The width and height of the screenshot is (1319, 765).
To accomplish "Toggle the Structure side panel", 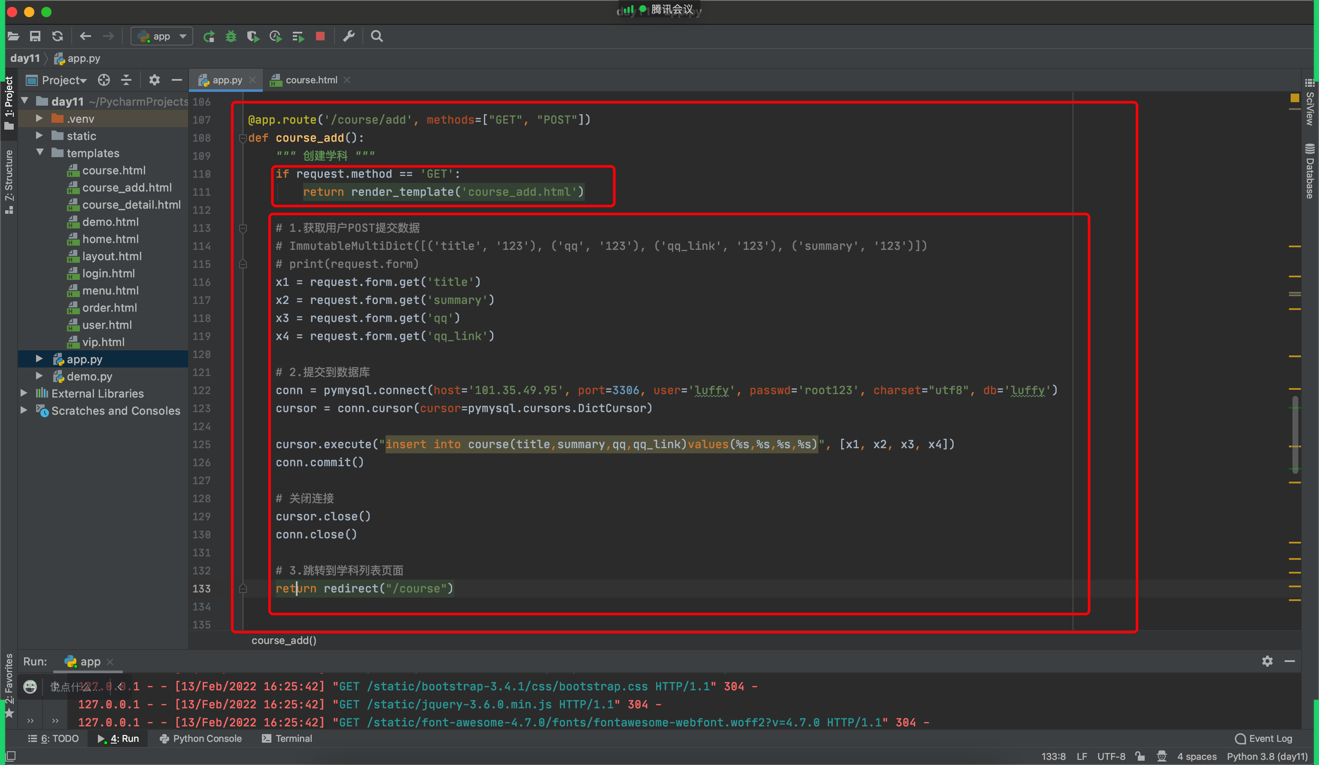I will click(9, 182).
